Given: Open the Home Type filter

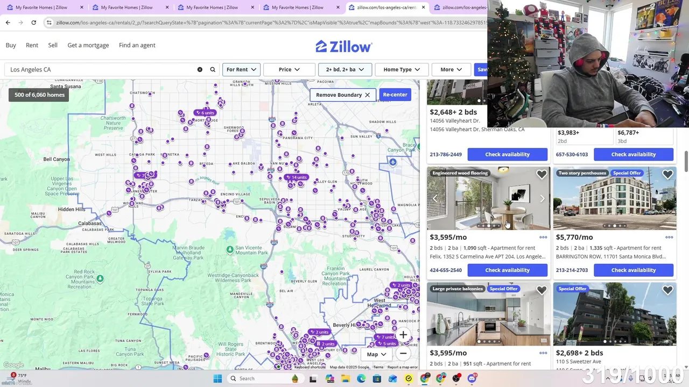Looking at the screenshot, I should pos(401,69).
